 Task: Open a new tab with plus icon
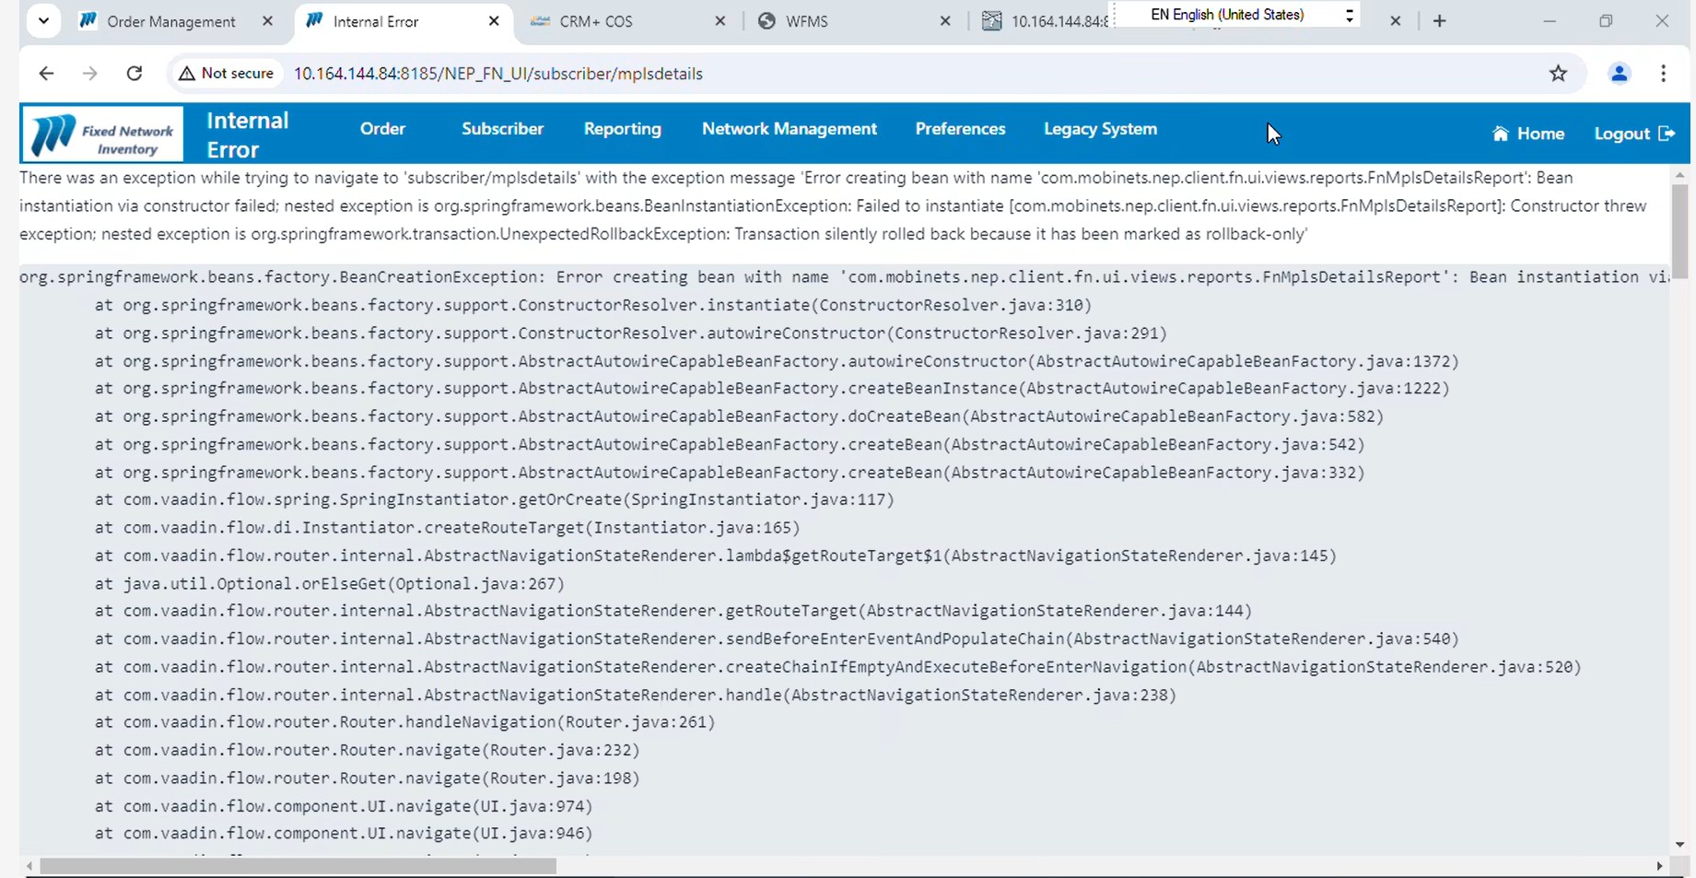(1439, 21)
